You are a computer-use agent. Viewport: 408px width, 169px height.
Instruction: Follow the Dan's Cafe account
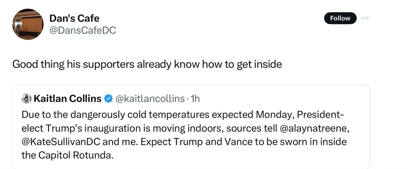(340, 18)
